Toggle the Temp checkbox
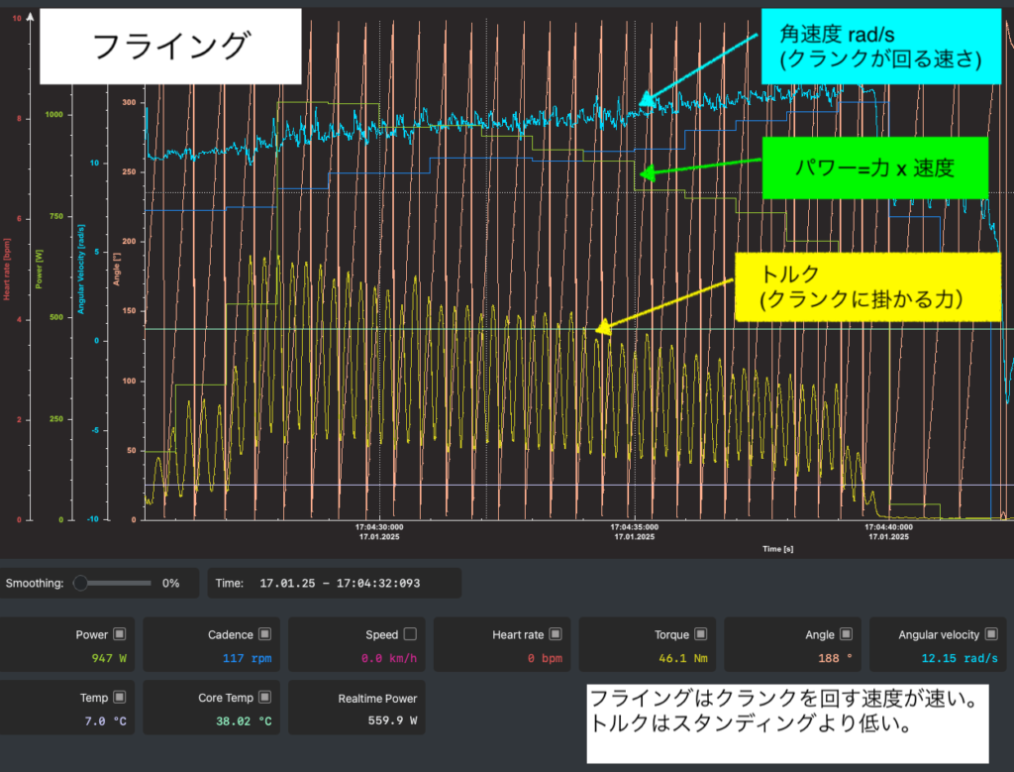Viewport: 1014px width, 772px height. (x=120, y=698)
